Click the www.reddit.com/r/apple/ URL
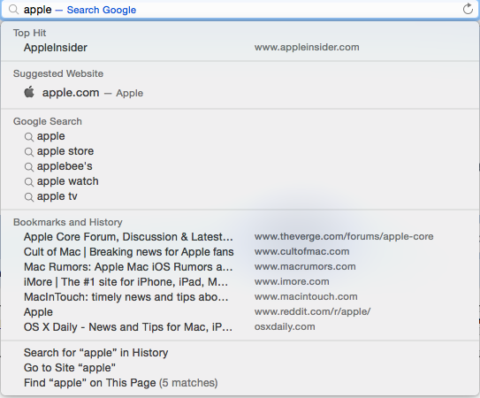 coord(312,311)
